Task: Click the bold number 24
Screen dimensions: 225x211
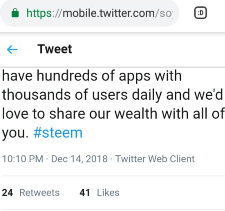Action: 8,193
